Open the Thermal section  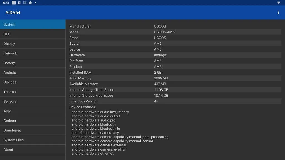coord(33,92)
